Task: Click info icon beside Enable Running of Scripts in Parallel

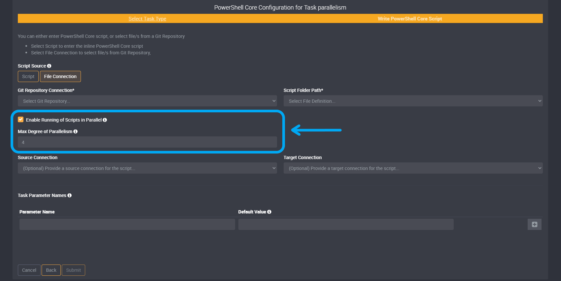Action: tap(105, 120)
